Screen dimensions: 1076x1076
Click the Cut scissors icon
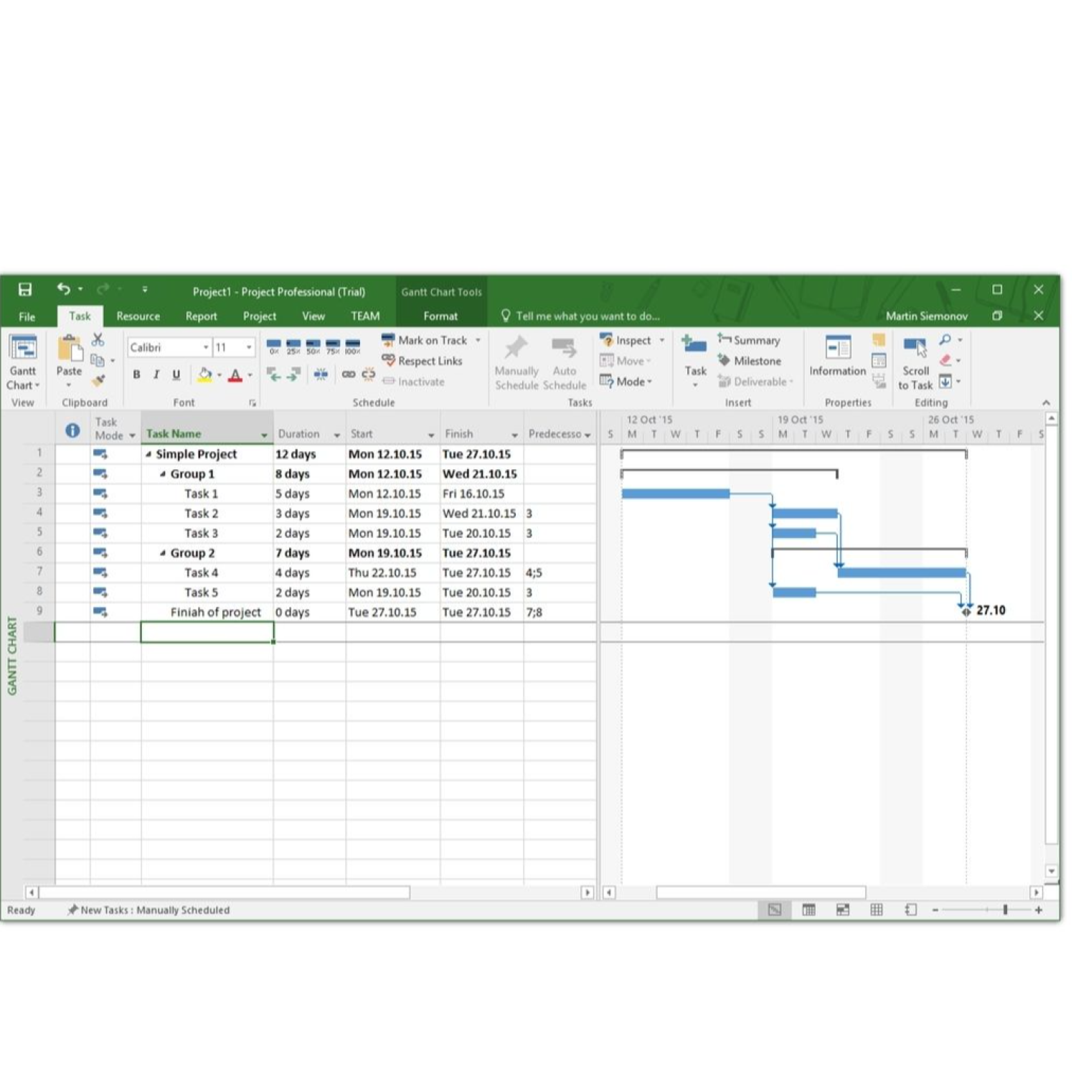98,339
